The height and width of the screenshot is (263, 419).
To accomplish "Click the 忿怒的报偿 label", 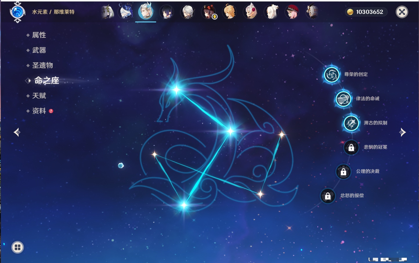I will click(352, 195).
